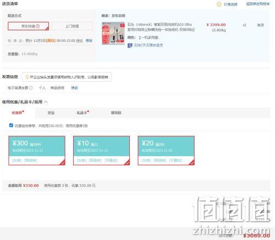
Task: Click the lightbulb icon in invoice tip
Action: pyautogui.click(x=27, y=77)
